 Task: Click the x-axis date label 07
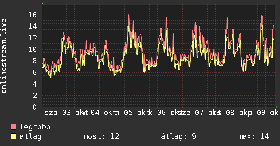pyautogui.click(x=199, y=113)
